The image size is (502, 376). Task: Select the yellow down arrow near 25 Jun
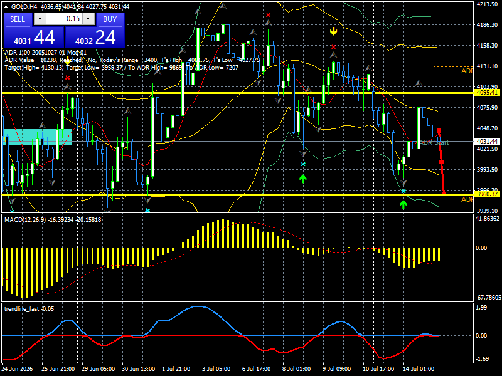tap(67, 61)
